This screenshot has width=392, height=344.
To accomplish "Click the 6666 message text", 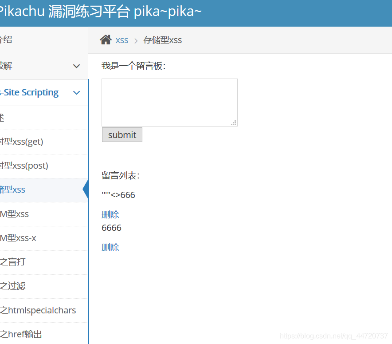I will point(111,228).
